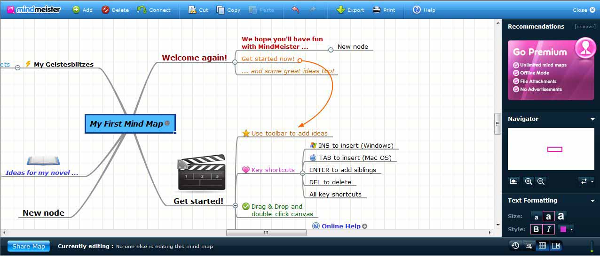Click the grayed Redo arrow icon

point(313,9)
